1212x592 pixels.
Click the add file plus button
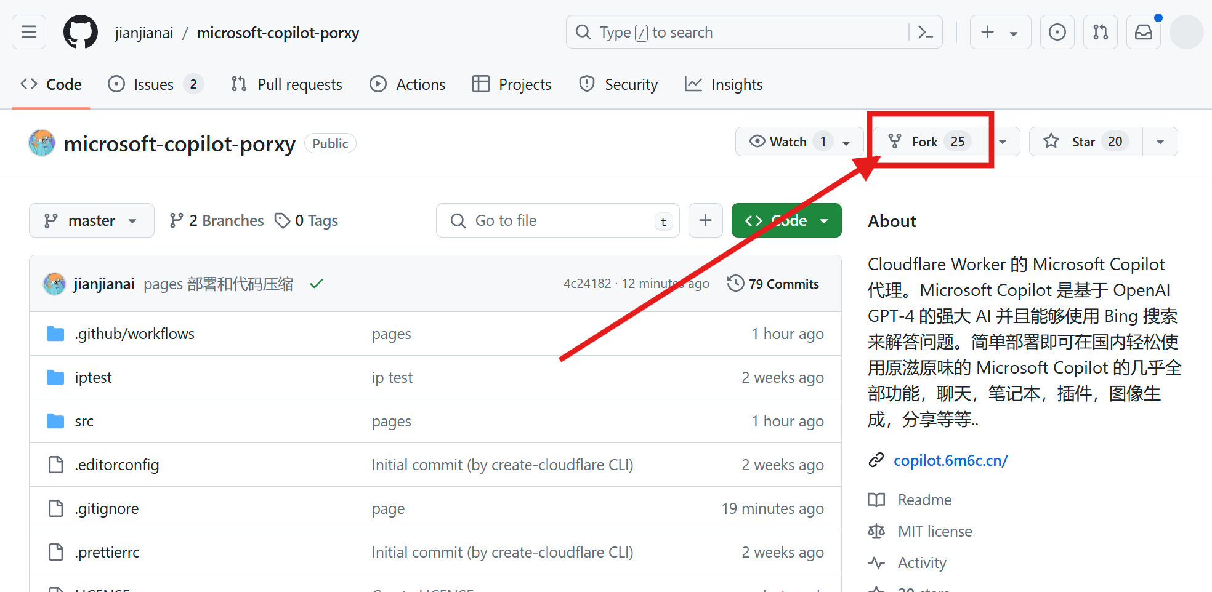(x=705, y=220)
